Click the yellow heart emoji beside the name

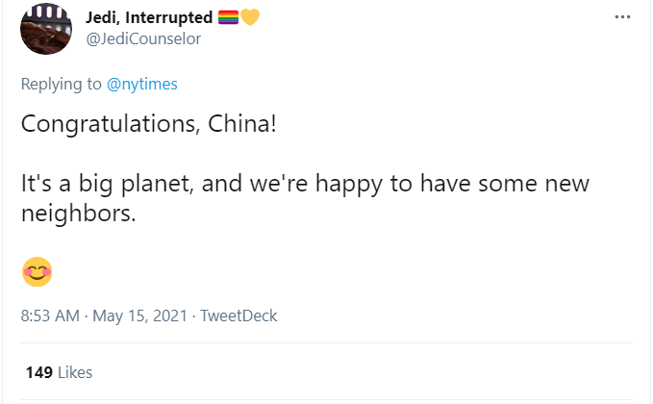[x=250, y=16]
